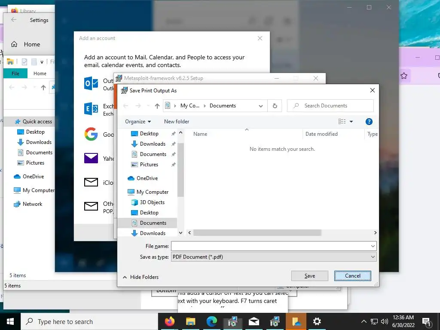
Task: Open the Mail app from the taskbar
Action: click(x=254, y=321)
